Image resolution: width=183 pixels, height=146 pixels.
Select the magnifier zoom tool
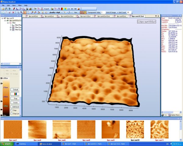21,12
